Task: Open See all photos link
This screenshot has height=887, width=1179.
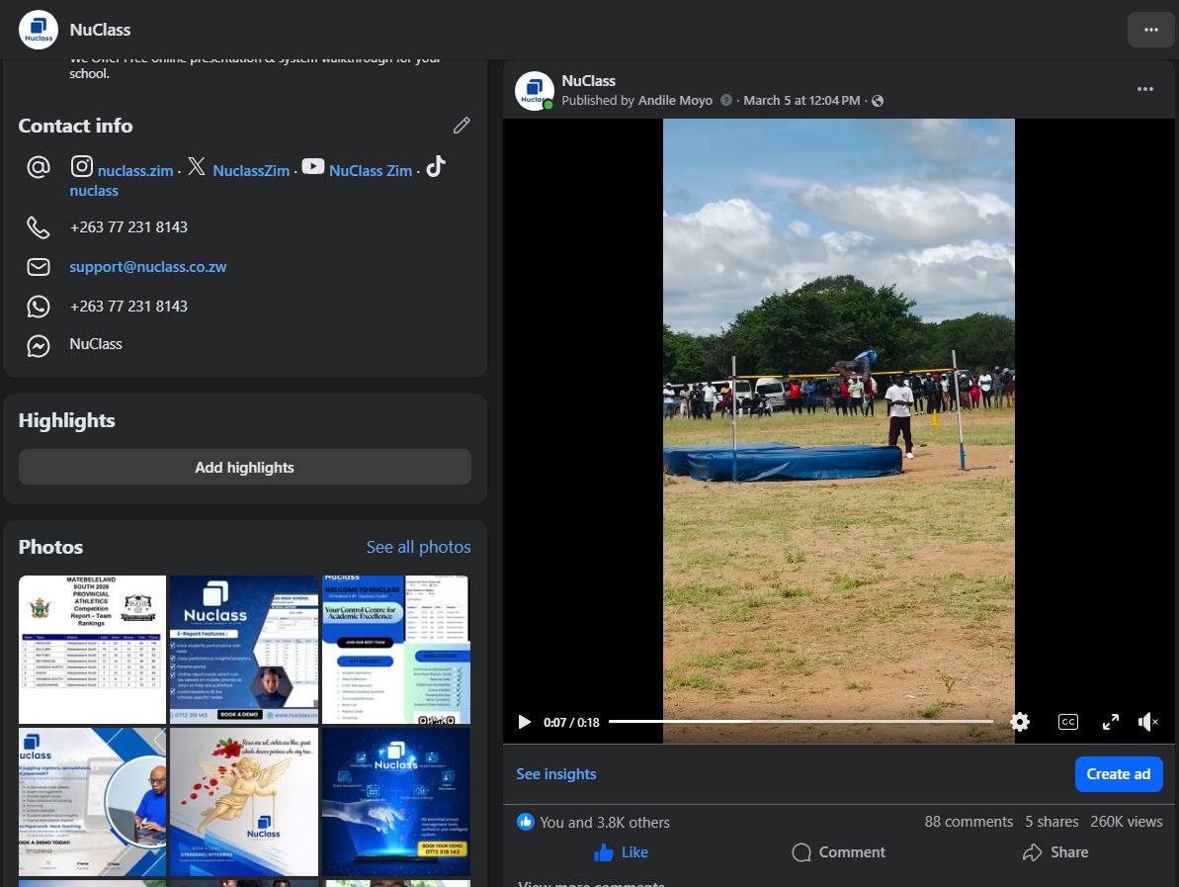Action: point(418,546)
